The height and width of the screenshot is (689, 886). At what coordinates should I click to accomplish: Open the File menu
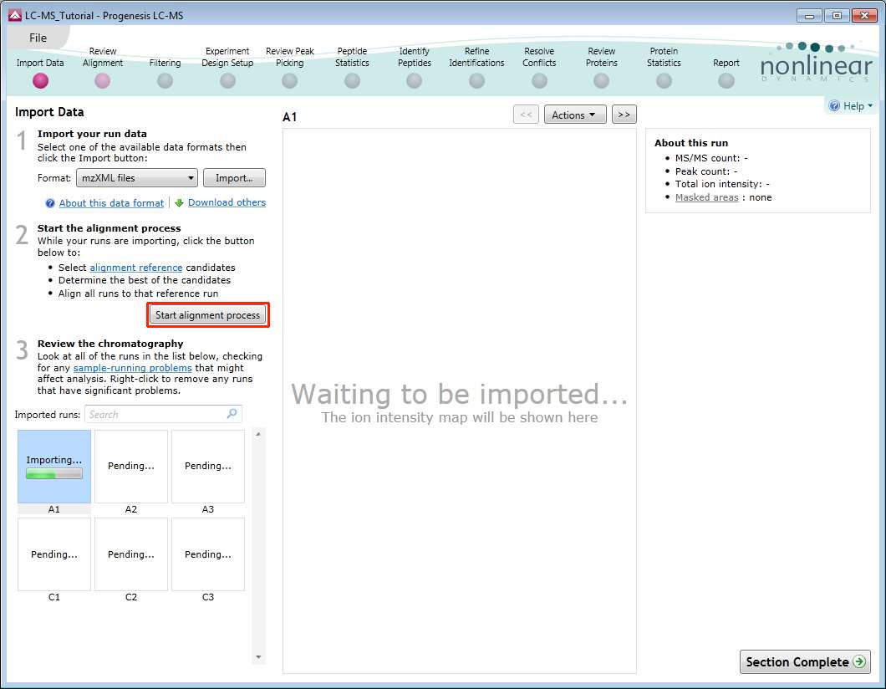click(x=38, y=38)
